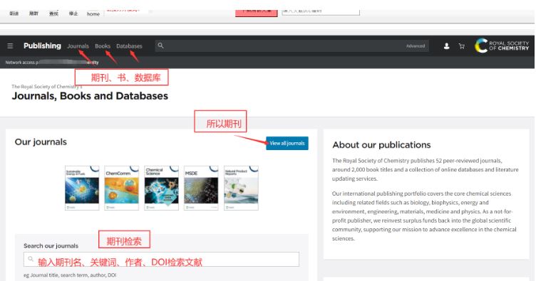Open the Databases menu
The width and height of the screenshot is (536, 281).
pyautogui.click(x=129, y=46)
